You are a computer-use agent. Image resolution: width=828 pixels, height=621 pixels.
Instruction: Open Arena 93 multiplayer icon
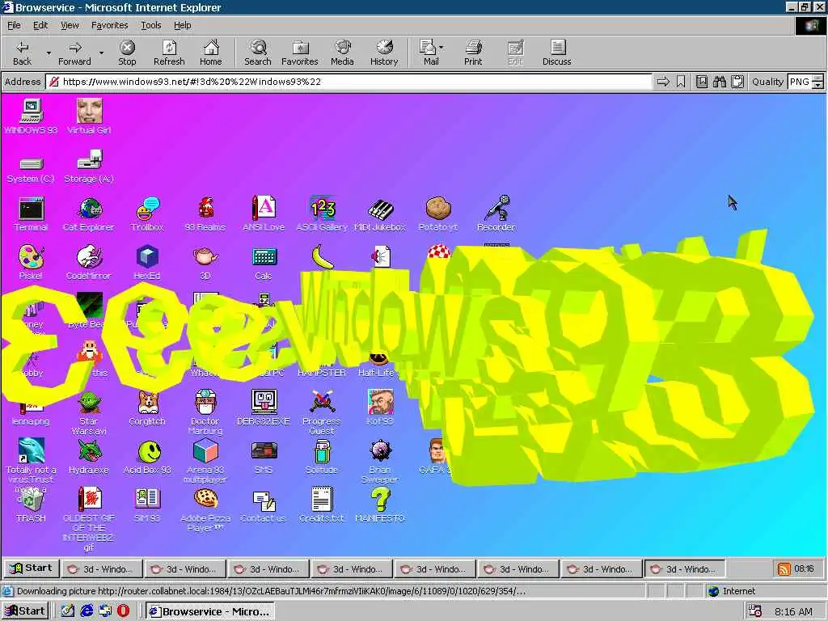pos(205,461)
